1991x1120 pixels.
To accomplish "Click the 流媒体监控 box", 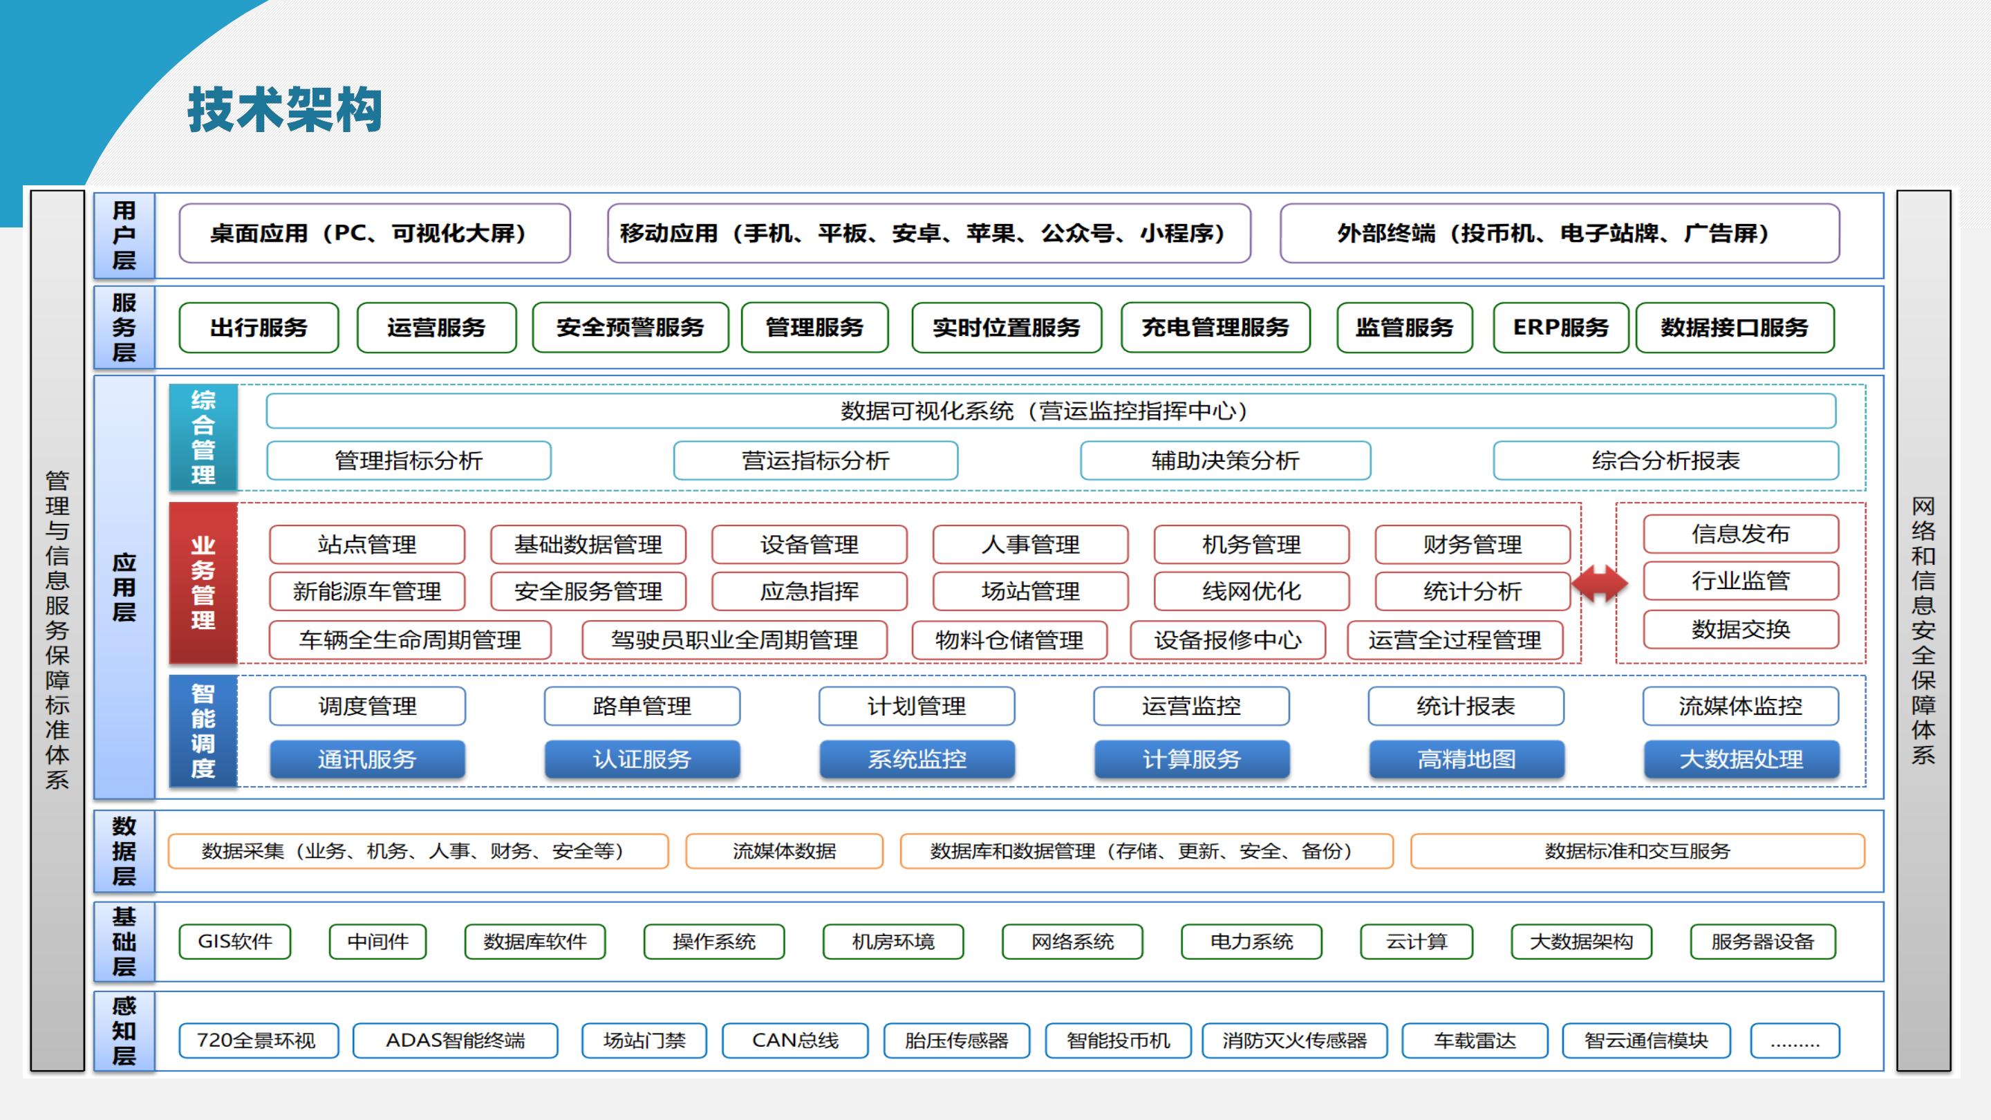I will point(1740,706).
